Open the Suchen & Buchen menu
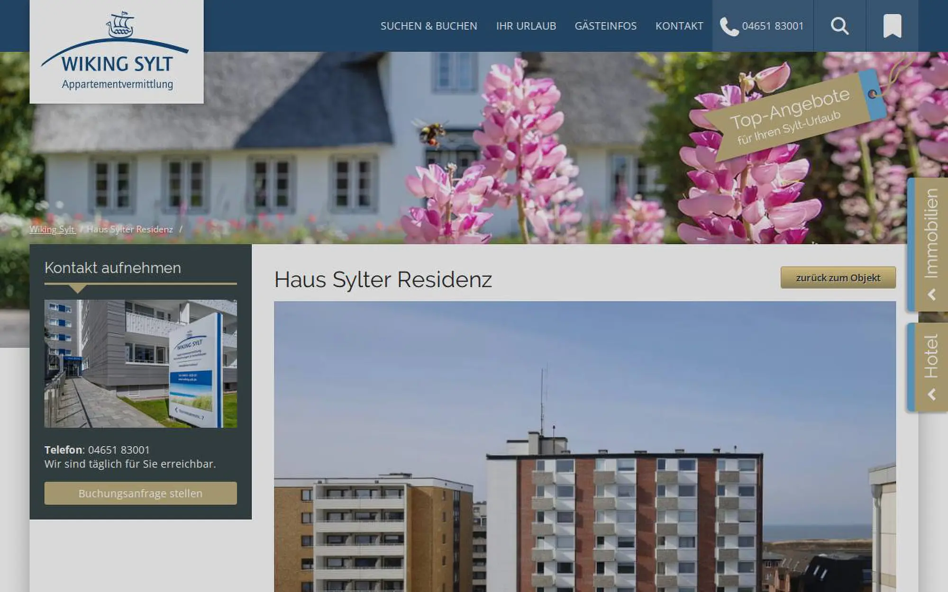948x592 pixels. 428,26
